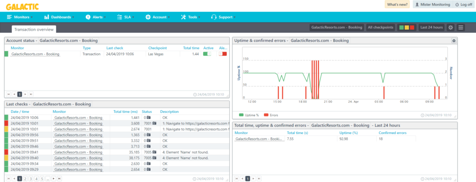
Task: Sort Last checks by Total time (ms) column
Action: click(125, 111)
